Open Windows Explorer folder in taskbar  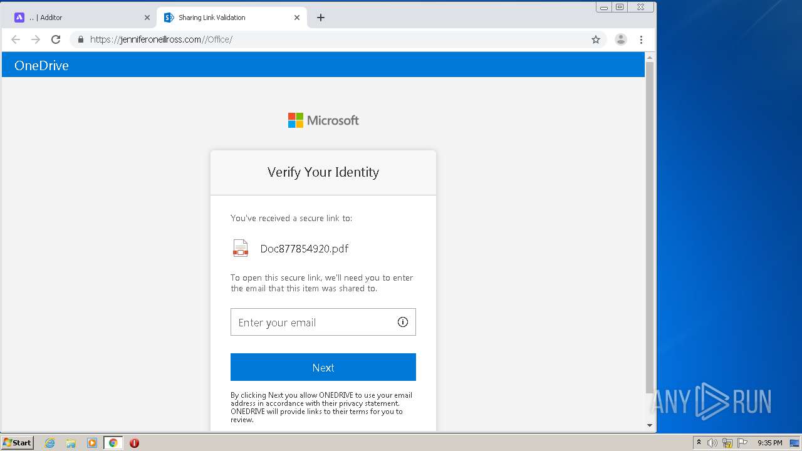tap(71, 443)
